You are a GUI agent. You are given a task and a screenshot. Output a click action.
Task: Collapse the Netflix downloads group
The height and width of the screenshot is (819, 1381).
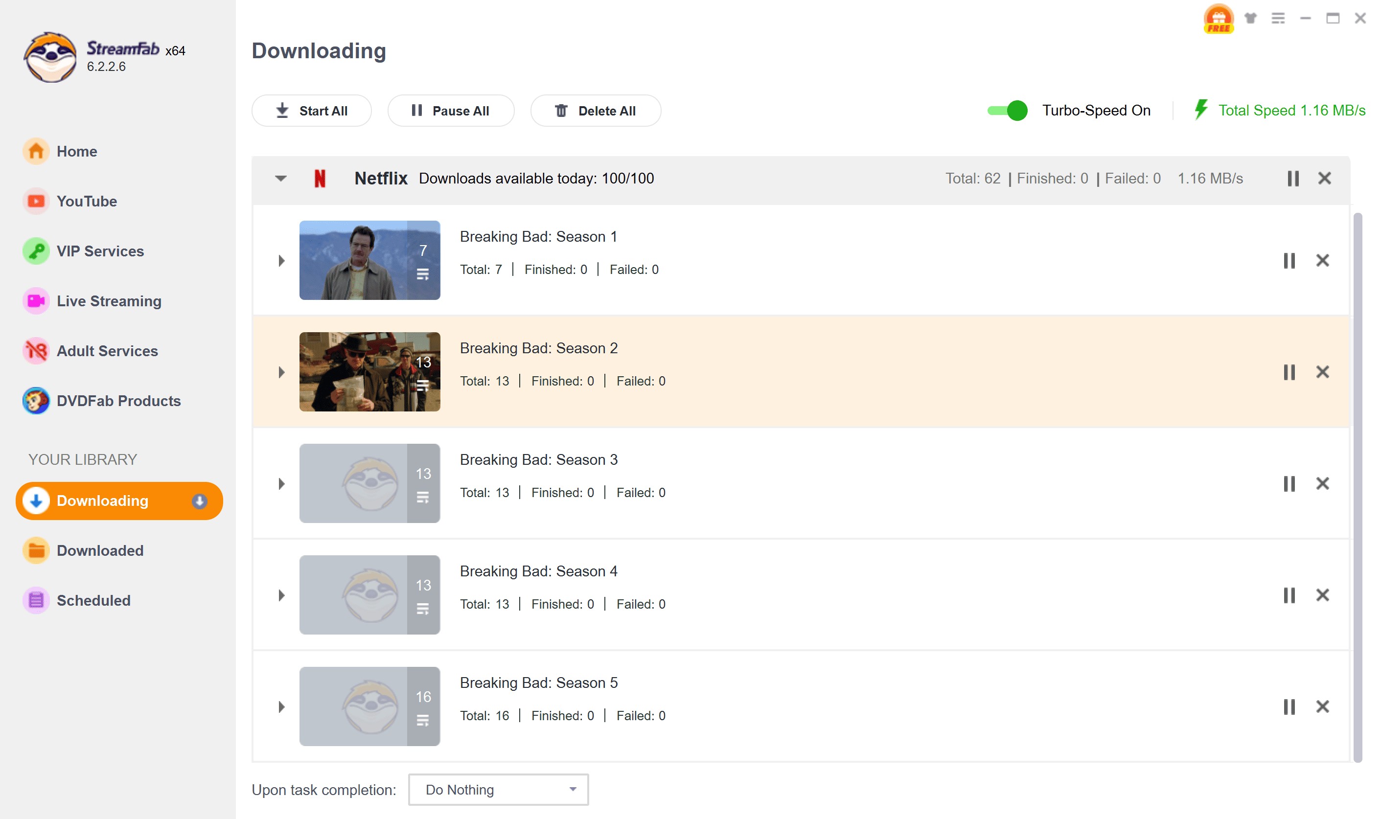pyautogui.click(x=280, y=178)
